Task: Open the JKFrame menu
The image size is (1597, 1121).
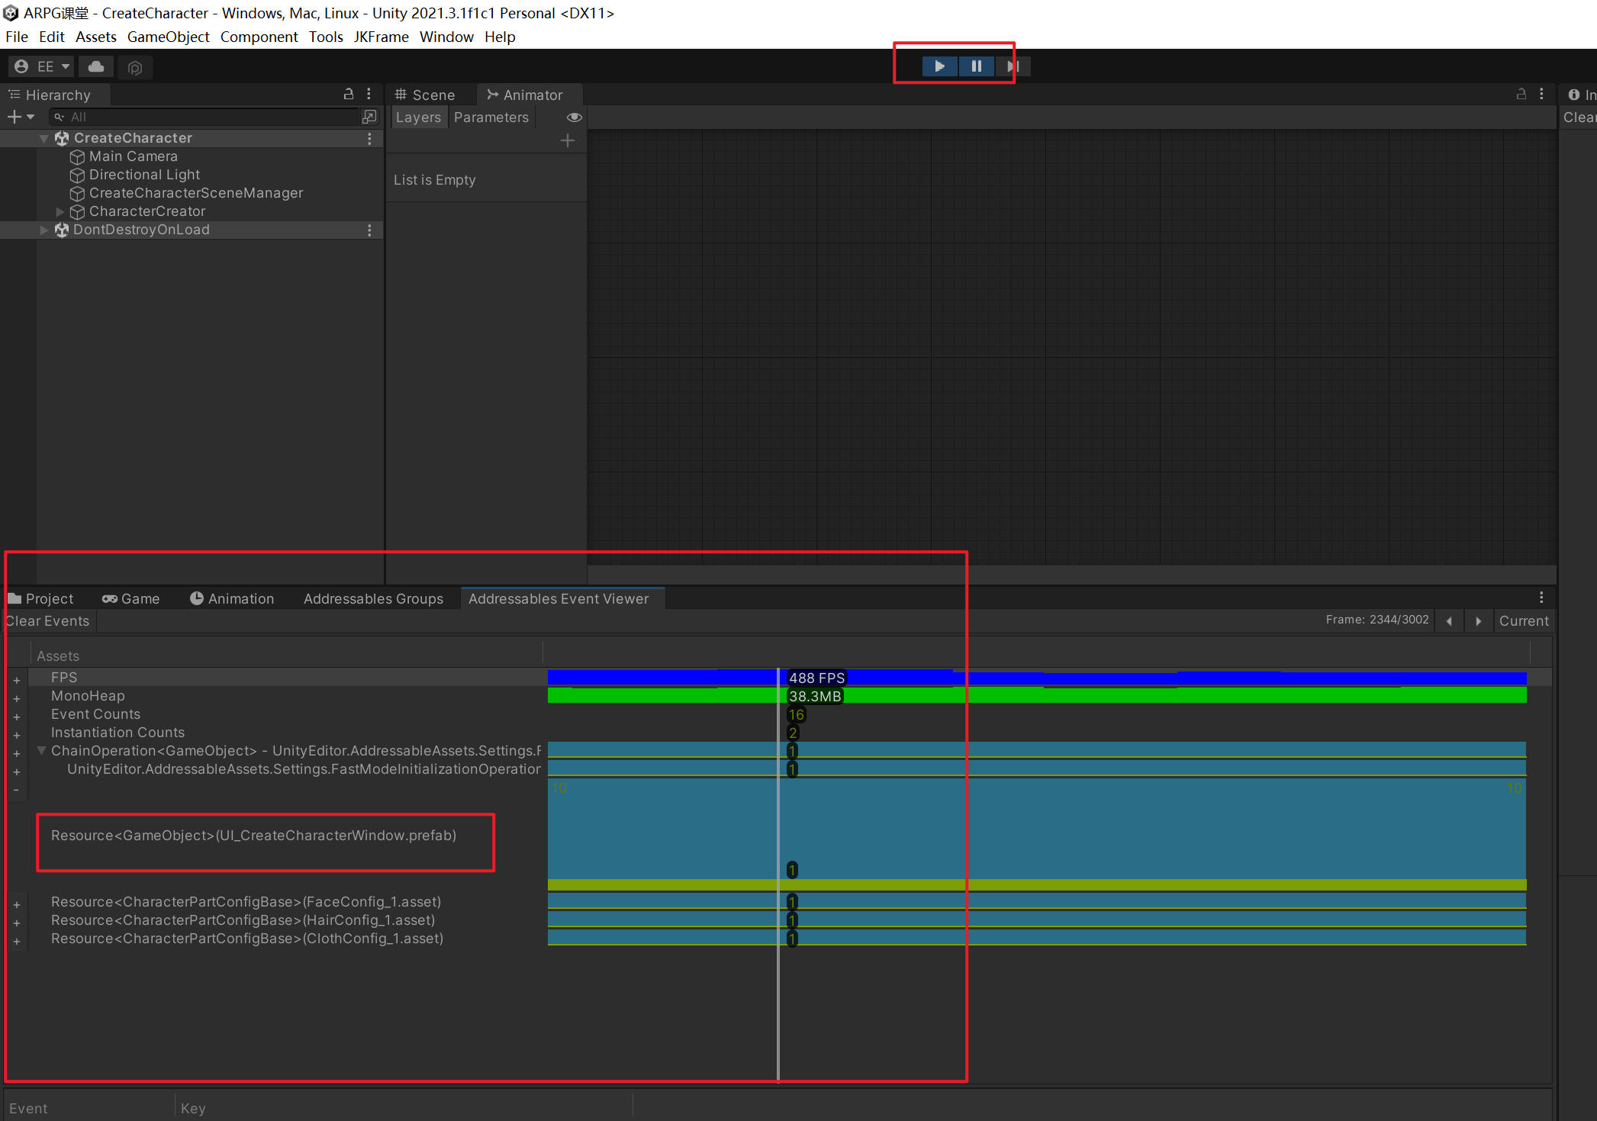Action: 381,37
